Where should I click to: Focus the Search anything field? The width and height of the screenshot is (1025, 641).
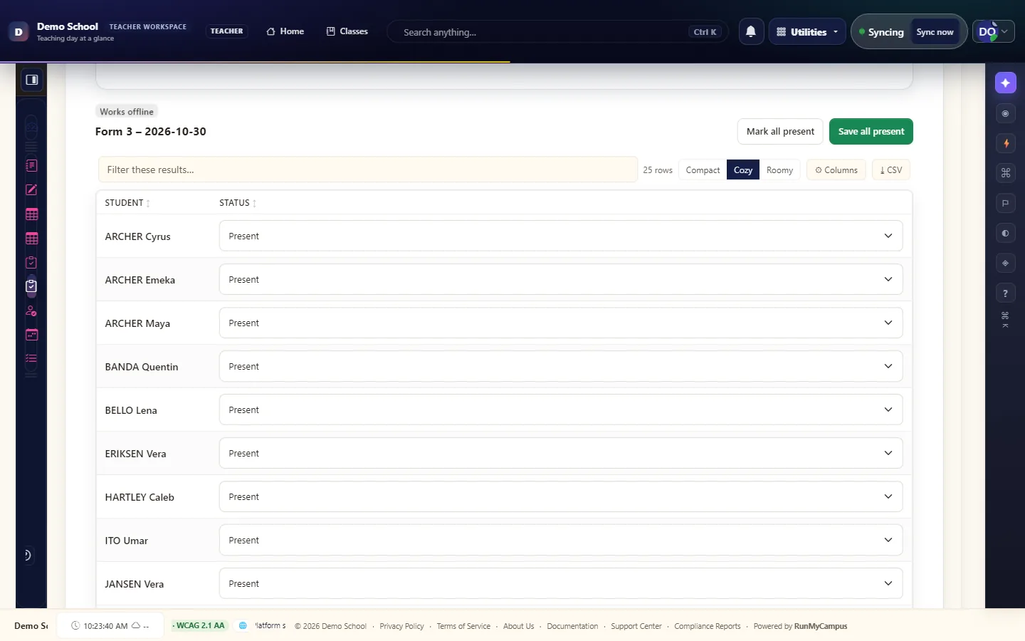pos(557,32)
